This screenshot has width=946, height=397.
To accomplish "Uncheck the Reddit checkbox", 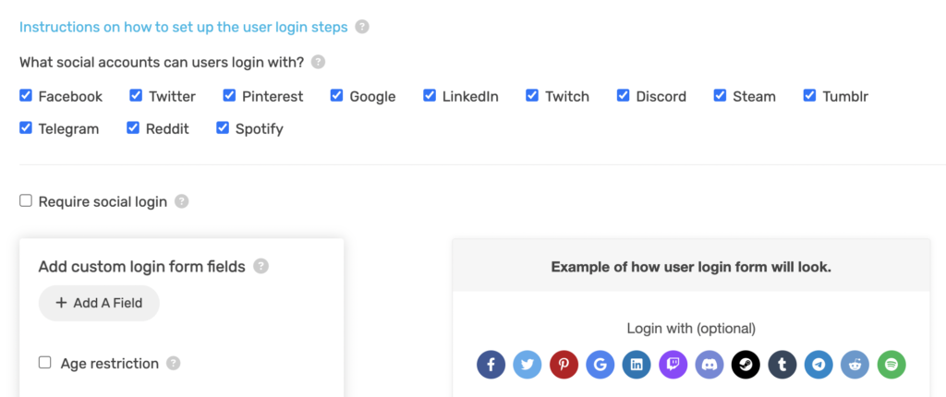I will coord(133,128).
